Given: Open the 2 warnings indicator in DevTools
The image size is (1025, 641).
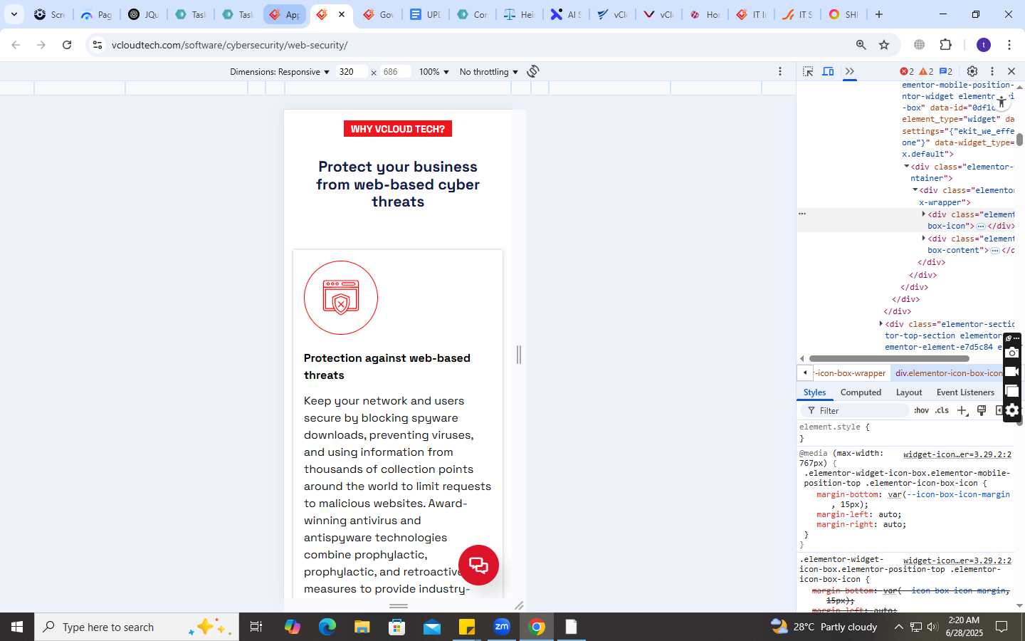Looking at the screenshot, I should coord(926,71).
